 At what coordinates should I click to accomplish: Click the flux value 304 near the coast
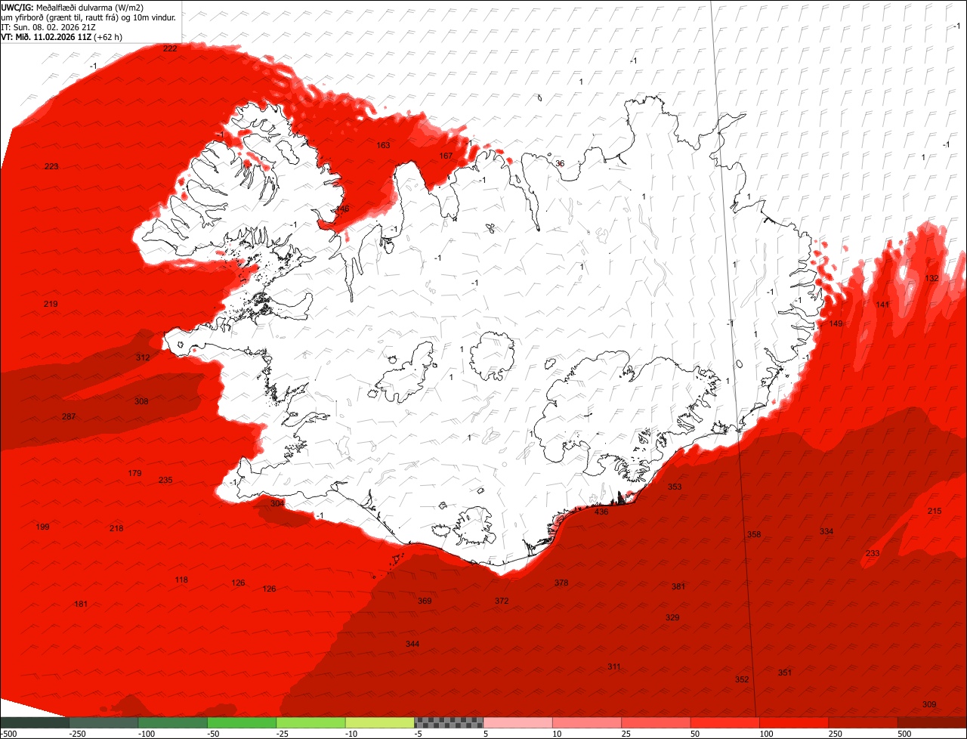[277, 503]
